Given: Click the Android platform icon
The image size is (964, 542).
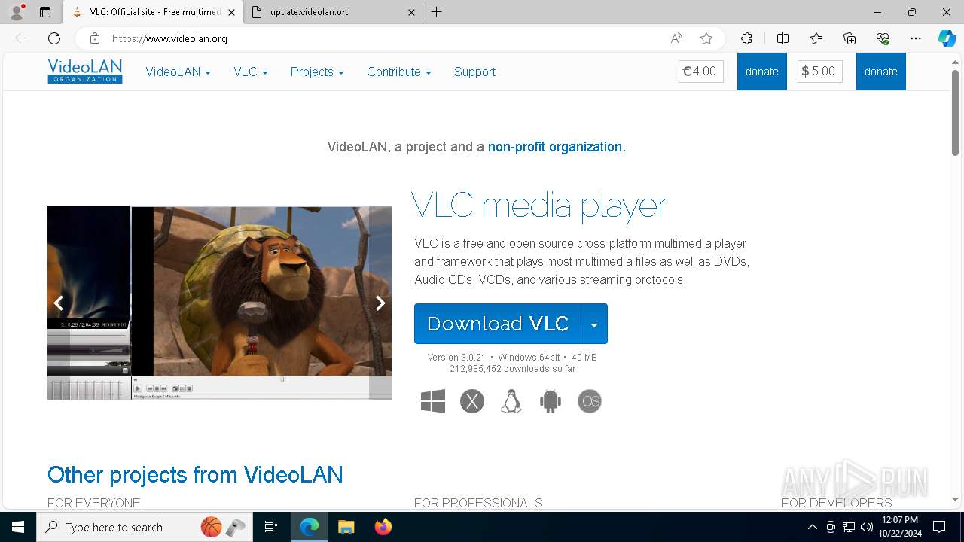Looking at the screenshot, I should pos(551,401).
